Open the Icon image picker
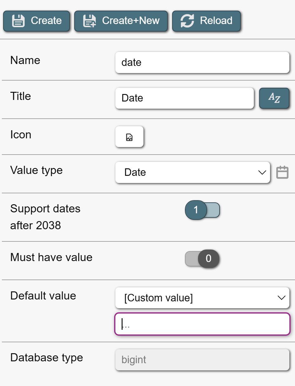Viewport: 295px width, 386px height. (129, 137)
